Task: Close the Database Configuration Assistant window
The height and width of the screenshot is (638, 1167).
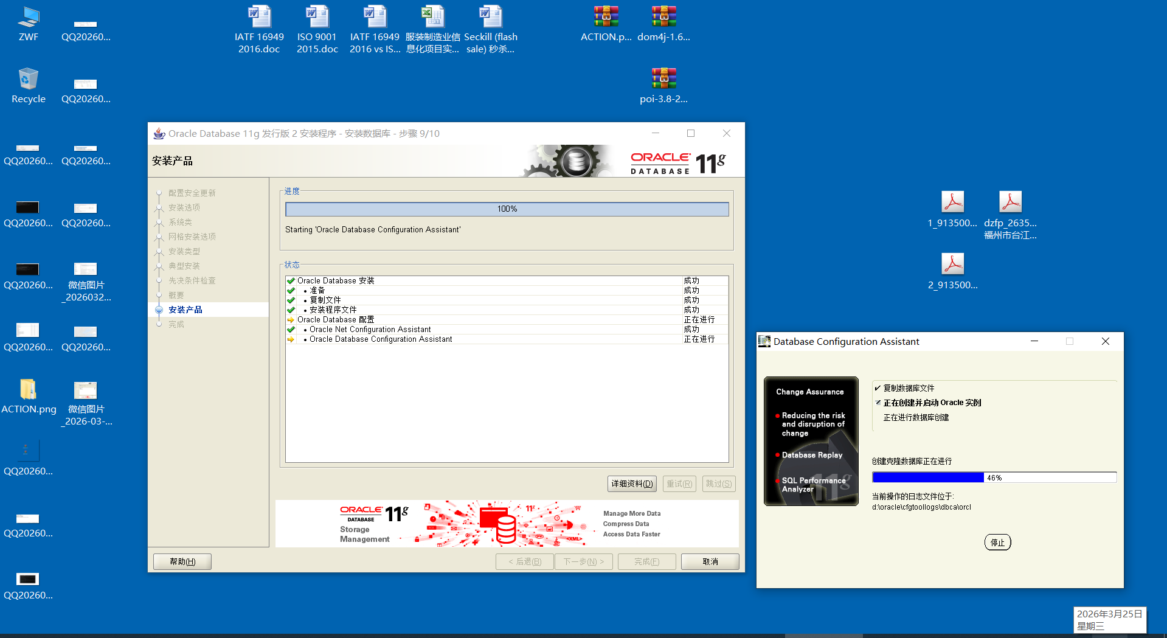Action: point(1106,341)
